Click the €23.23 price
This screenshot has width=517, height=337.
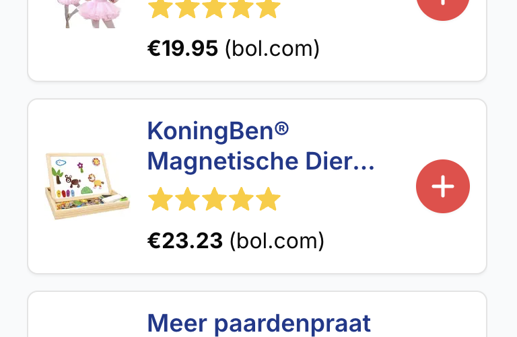point(185,240)
